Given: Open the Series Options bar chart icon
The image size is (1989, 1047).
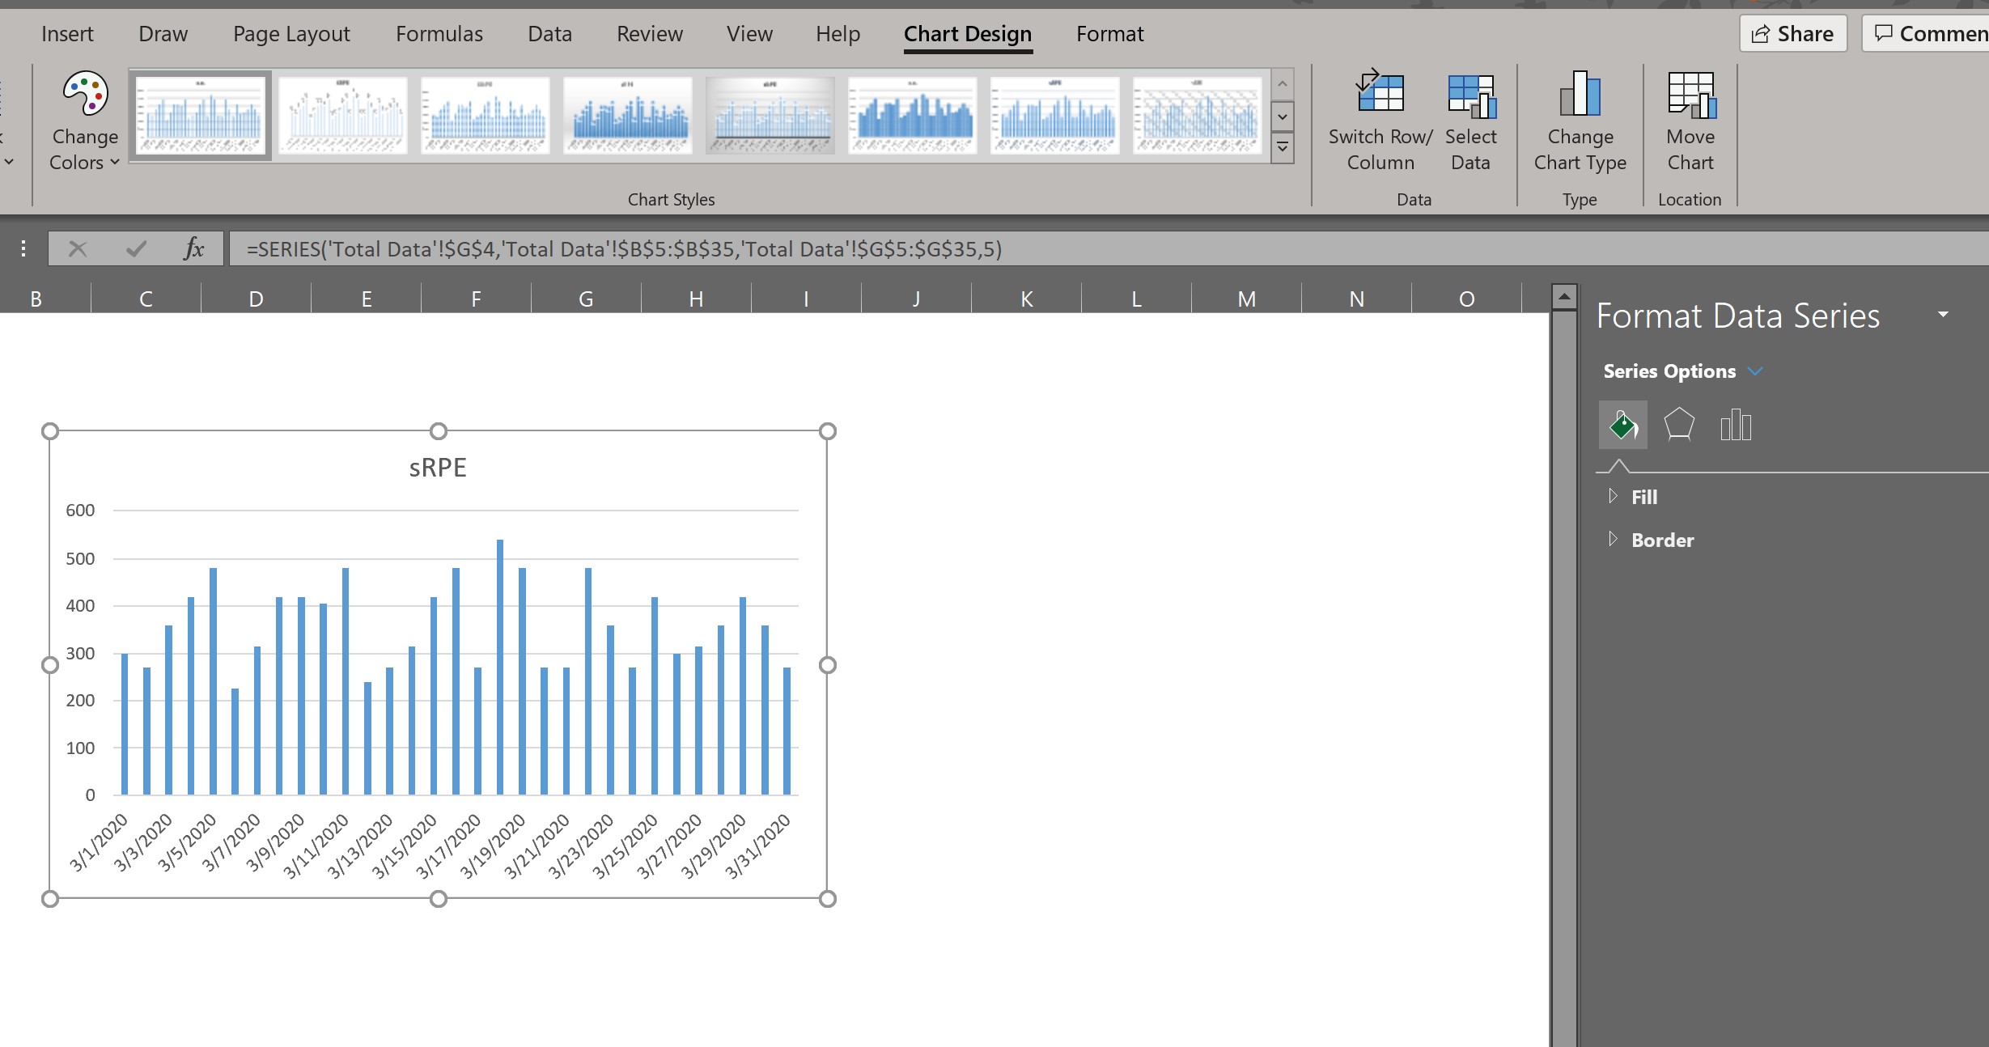Looking at the screenshot, I should (1735, 425).
